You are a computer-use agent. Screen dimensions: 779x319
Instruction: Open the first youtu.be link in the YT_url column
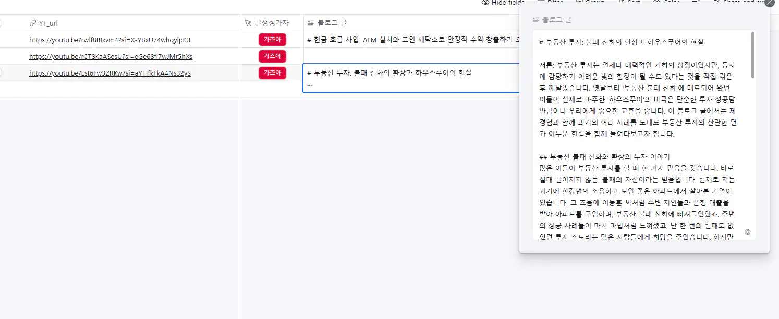pyautogui.click(x=110, y=40)
